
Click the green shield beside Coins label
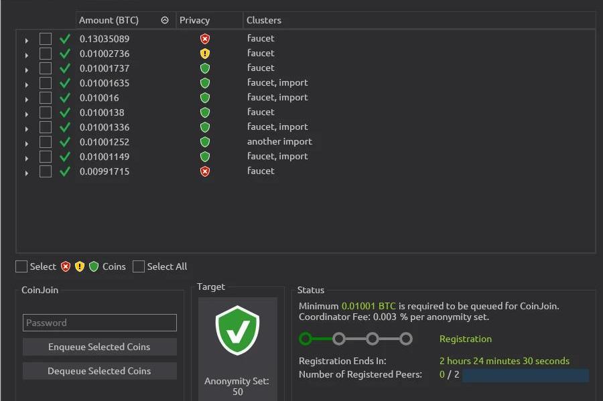coord(94,266)
